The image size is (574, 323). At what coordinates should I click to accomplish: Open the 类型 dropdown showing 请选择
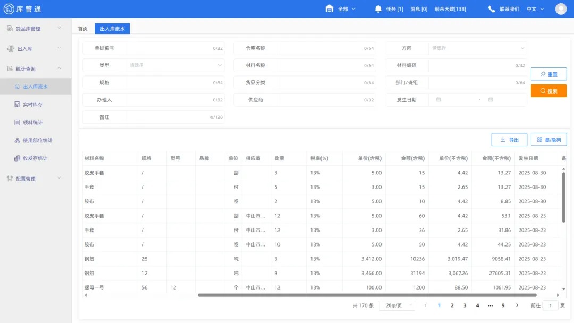pos(175,65)
